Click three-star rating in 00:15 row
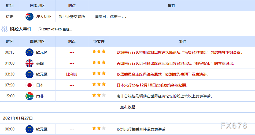 pos(99,51)
